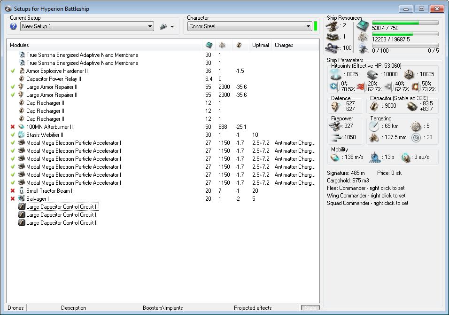This screenshot has width=449, height=315.
Task: Click Fleet Commander - right click to set
Action: pos(366,188)
